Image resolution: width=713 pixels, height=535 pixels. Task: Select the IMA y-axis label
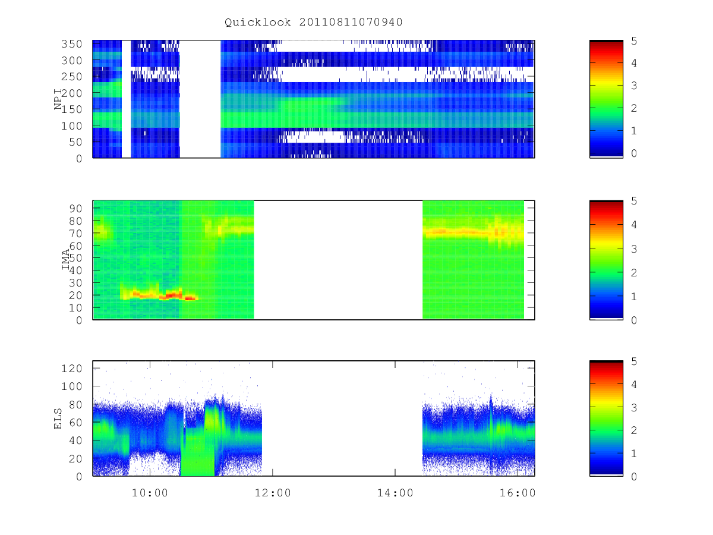[x=66, y=260]
